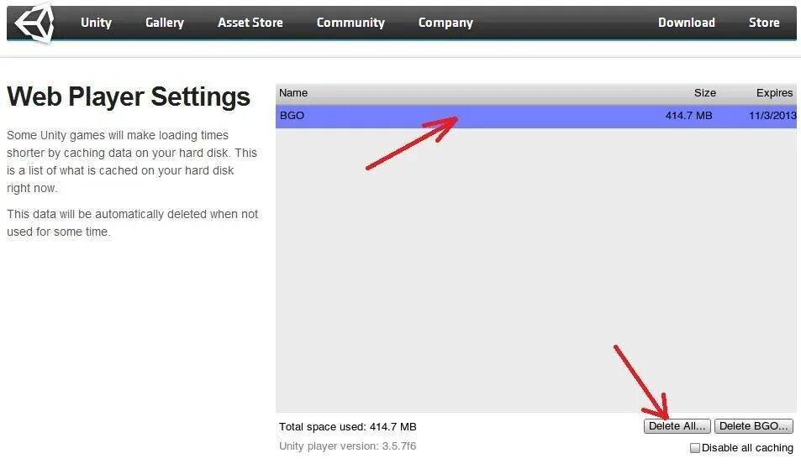Screen dimensions: 801x469
Task: Click the Unity player version 3.5.7f6 text
Action: (x=347, y=446)
